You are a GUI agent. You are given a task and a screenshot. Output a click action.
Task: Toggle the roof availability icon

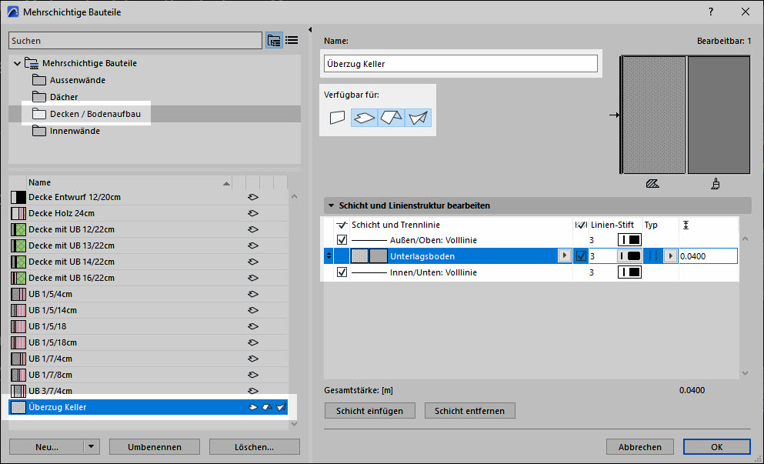coord(392,118)
